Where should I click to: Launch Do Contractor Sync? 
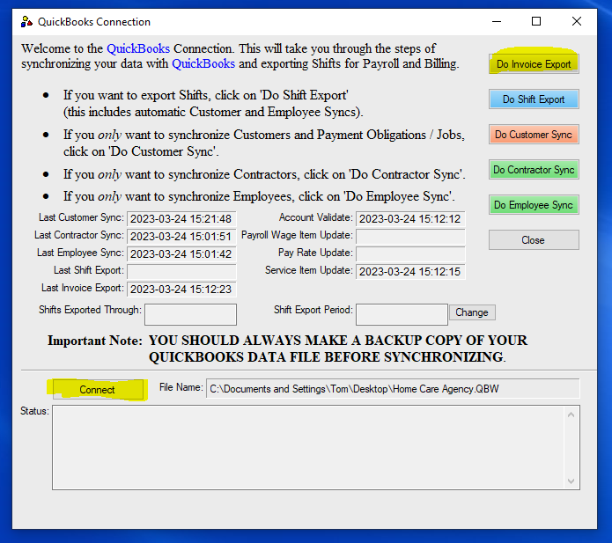pyautogui.click(x=534, y=170)
